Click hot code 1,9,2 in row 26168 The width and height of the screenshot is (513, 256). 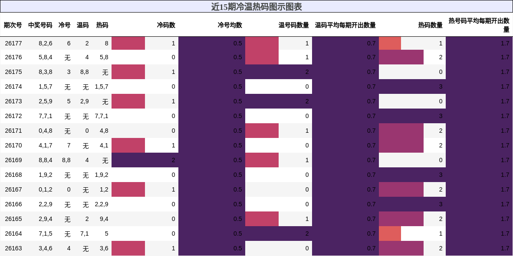(x=102, y=175)
